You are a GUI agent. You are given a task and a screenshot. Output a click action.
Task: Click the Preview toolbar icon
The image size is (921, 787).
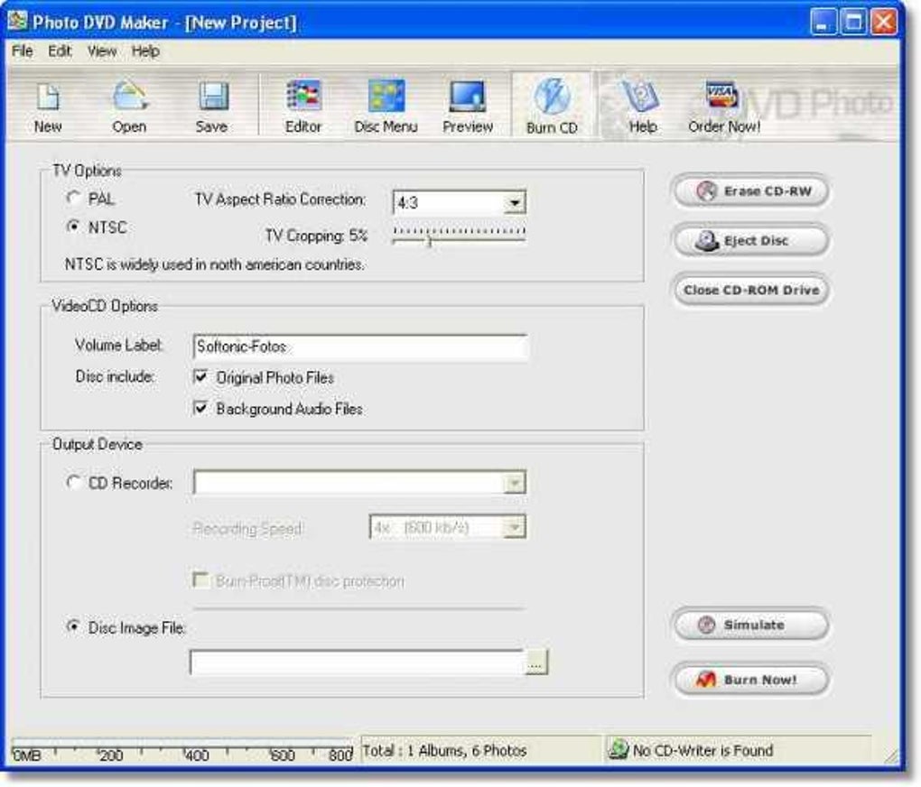468,96
